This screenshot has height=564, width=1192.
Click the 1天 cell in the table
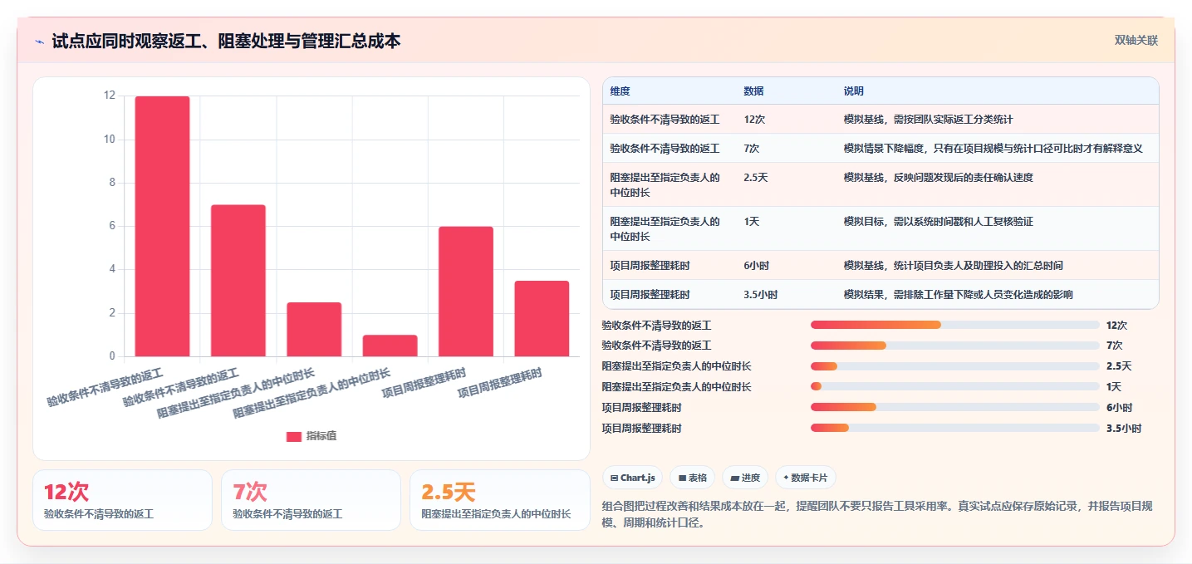752,222
